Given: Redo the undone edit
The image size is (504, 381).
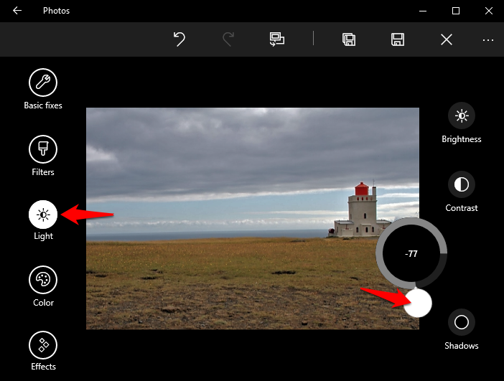Looking at the screenshot, I should 228,39.
